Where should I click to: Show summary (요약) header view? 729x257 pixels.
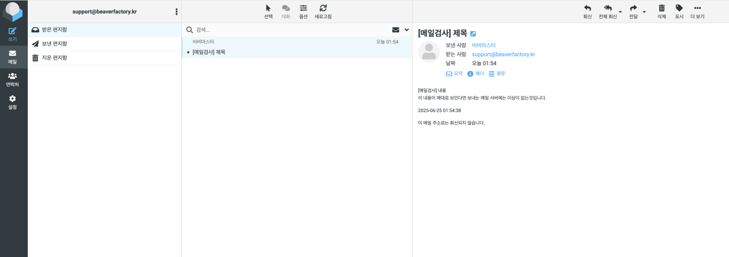click(454, 74)
